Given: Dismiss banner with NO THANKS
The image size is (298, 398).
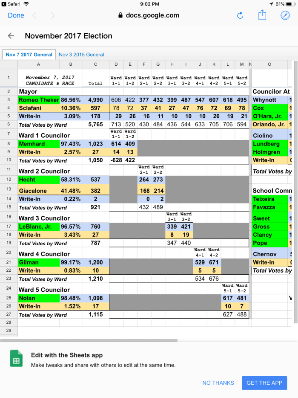Looking at the screenshot, I should click(218, 383).
